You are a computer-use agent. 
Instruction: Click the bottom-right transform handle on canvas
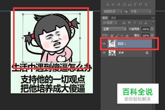click(x=80, y=62)
